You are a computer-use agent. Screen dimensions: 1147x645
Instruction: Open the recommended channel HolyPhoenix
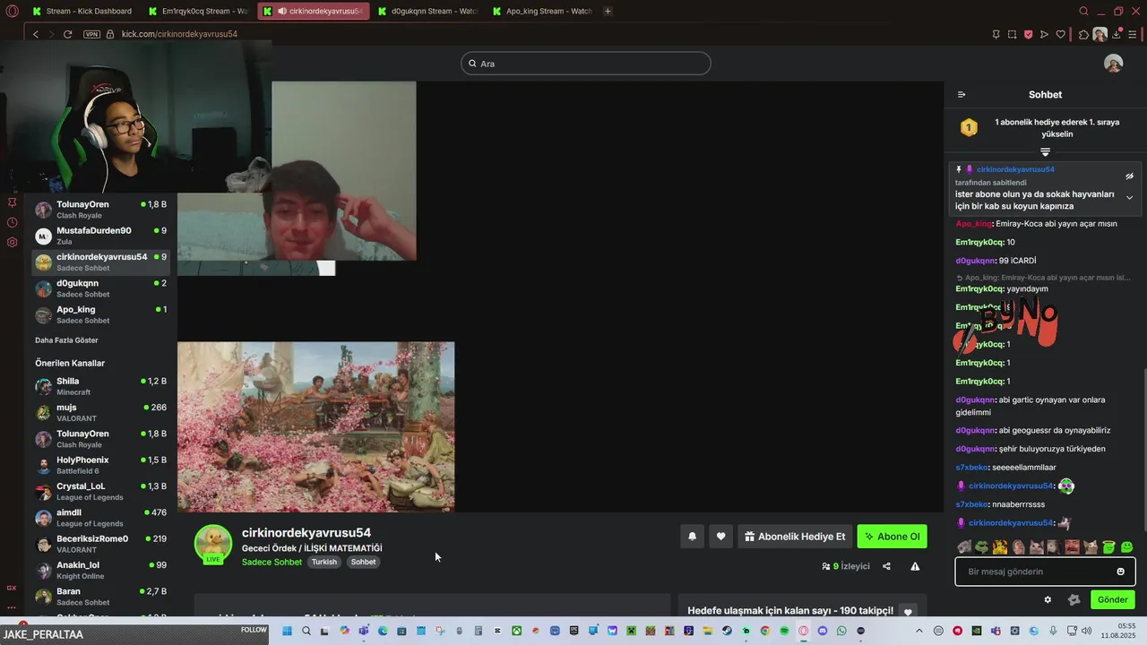point(100,465)
